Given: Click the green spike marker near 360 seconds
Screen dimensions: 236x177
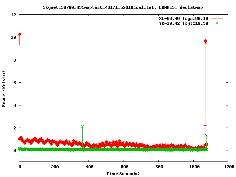Looking at the screenshot, I should 82,127.
